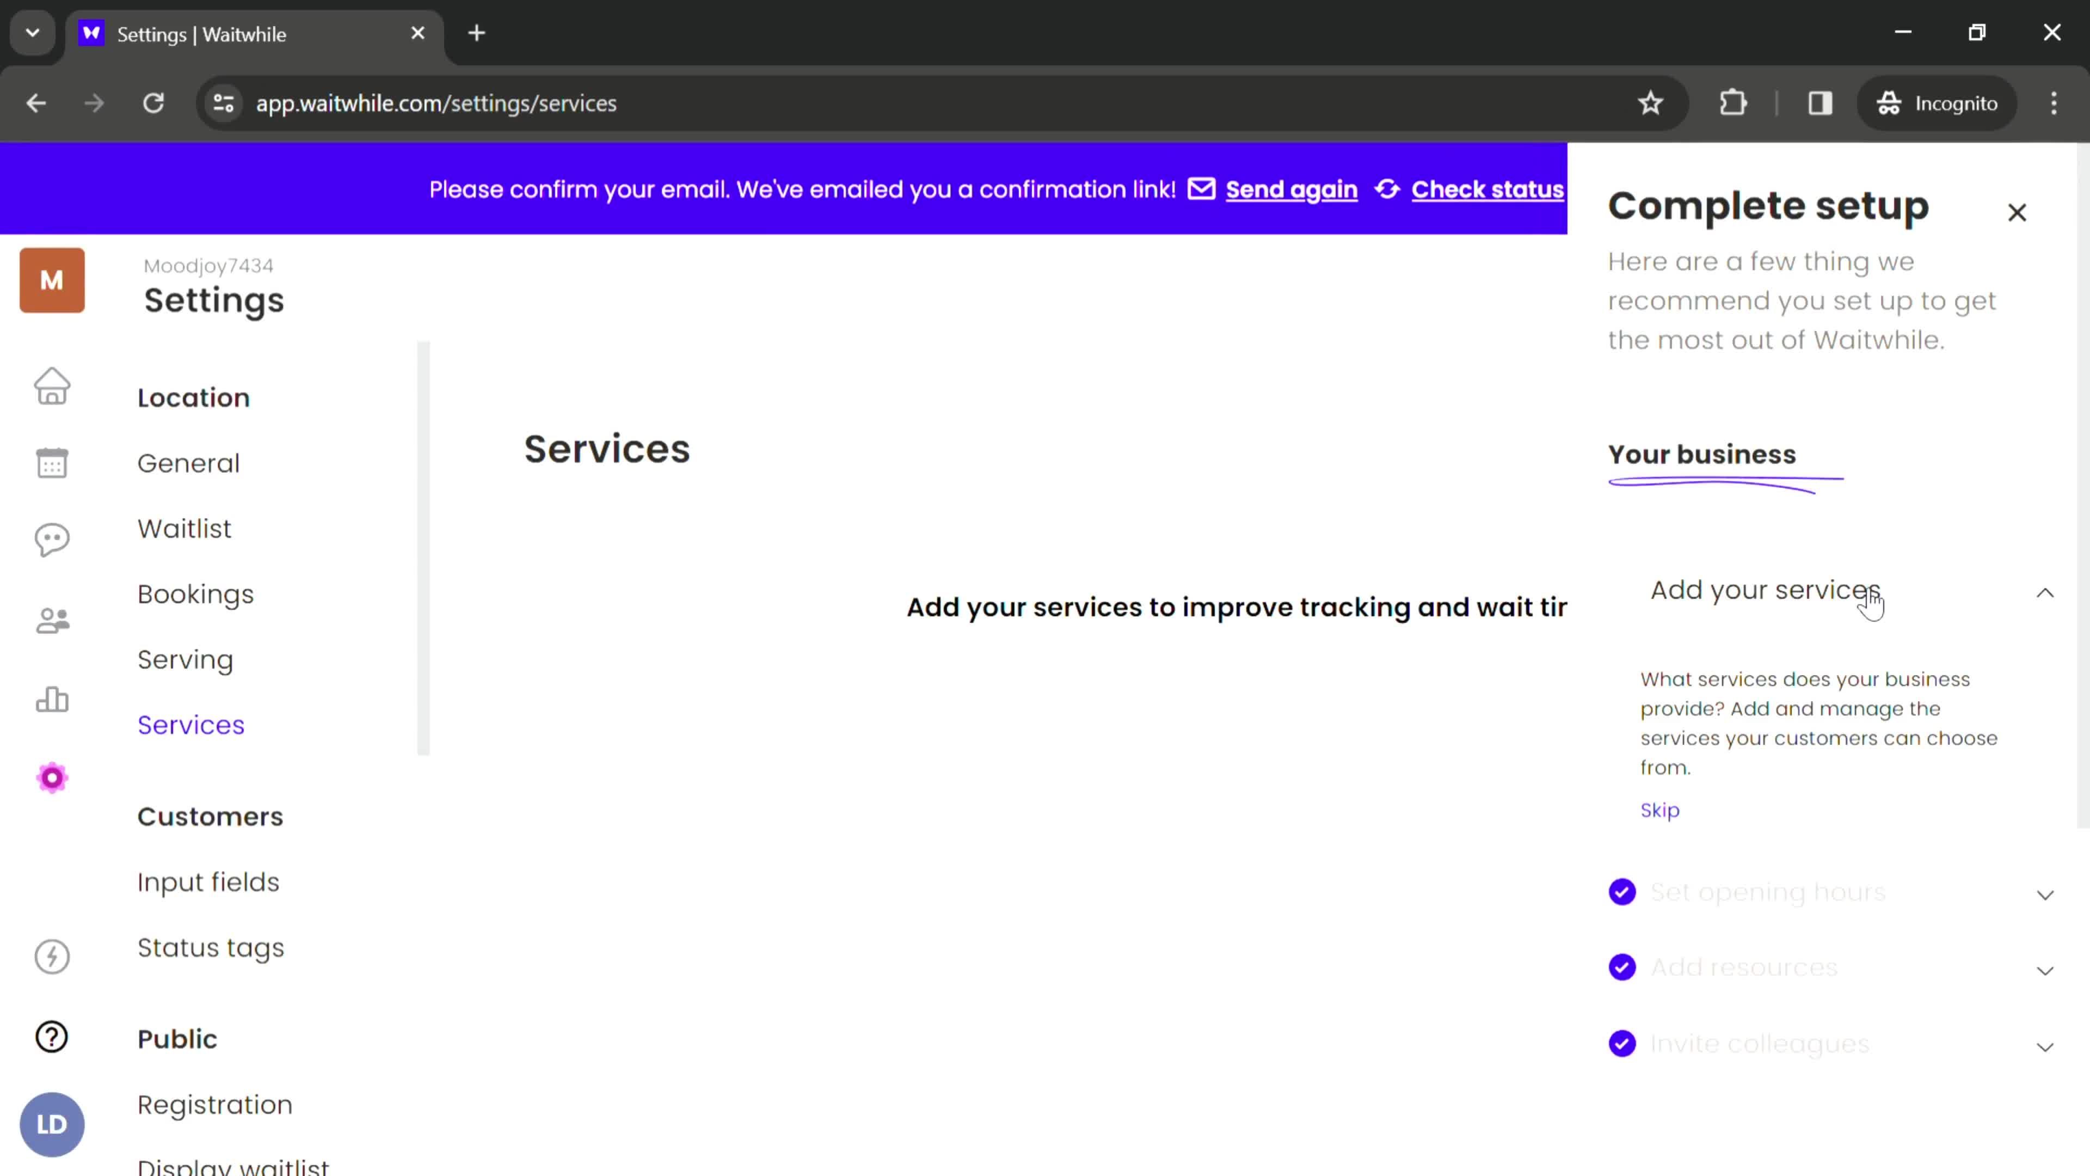
Task: Select the Settings gear icon in sidebar
Action: click(52, 778)
